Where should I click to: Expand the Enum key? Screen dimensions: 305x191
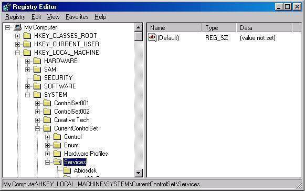pos(47,145)
